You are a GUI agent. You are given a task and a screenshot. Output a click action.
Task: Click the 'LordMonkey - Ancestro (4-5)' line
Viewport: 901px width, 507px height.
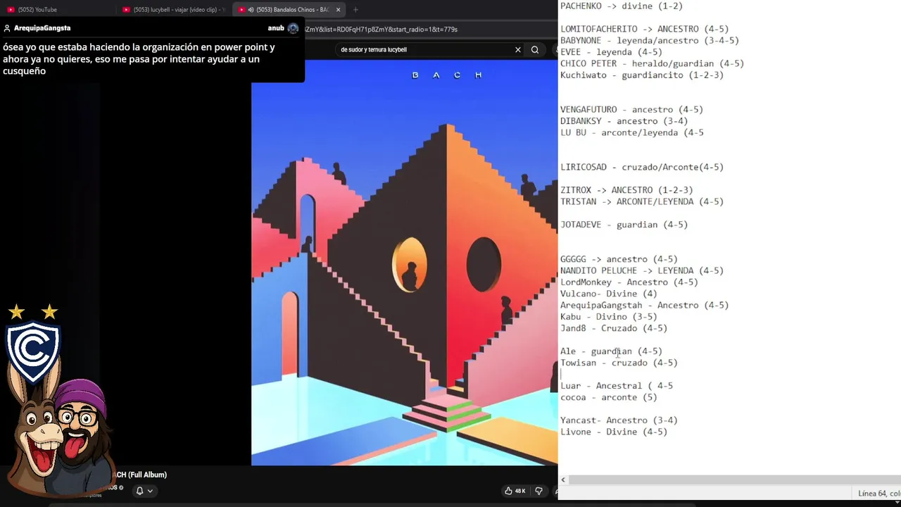(629, 282)
